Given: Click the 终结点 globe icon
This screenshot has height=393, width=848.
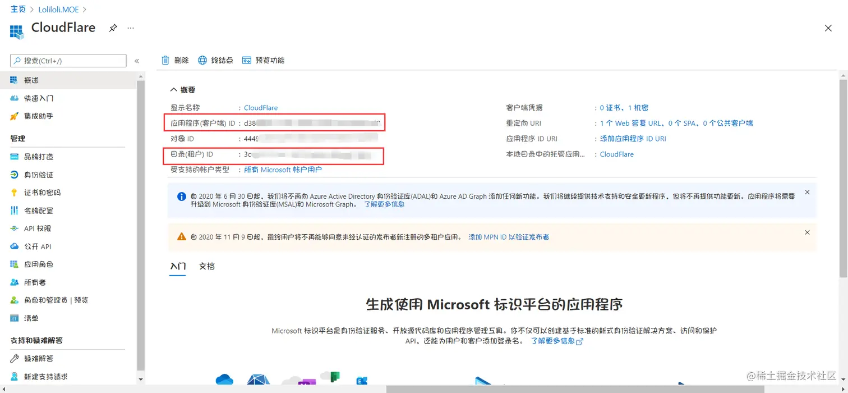Looking at the screenshot, I should coord(202,60).
